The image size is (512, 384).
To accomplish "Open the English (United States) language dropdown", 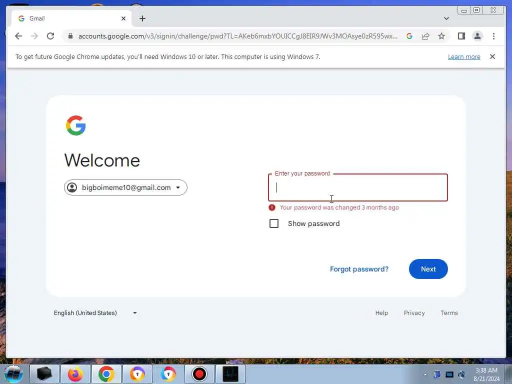I will pyautogui.click(x=95, y=313).
